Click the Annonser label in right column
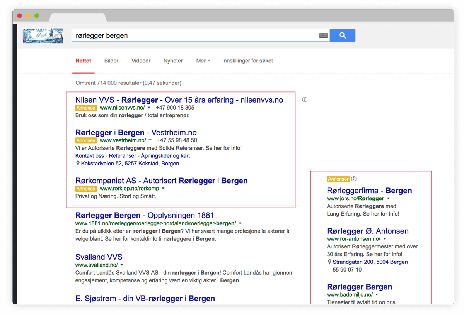The height and width of the screenshot is (314, 464). 338,179
